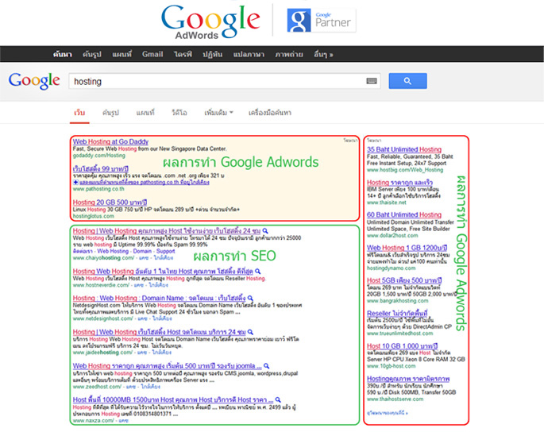Click preview magnifier beside naxza result
This screenshot has width=544, height=432.
[x=279, y=399]
